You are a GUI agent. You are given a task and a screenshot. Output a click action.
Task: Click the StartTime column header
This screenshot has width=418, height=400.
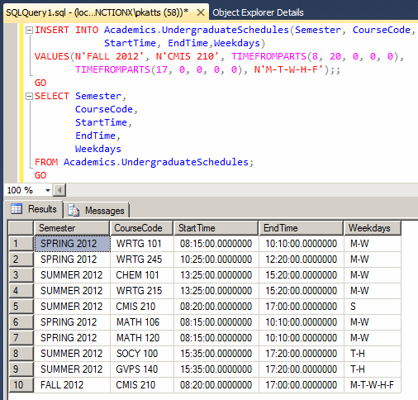tap(216, 228)
